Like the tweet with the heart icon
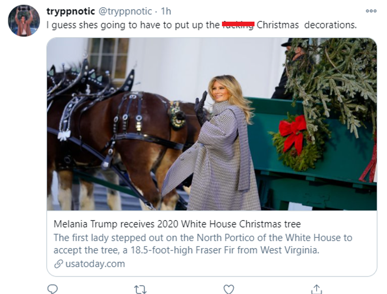The height and width of the screenshot is (294, 387). click(229, 289)
